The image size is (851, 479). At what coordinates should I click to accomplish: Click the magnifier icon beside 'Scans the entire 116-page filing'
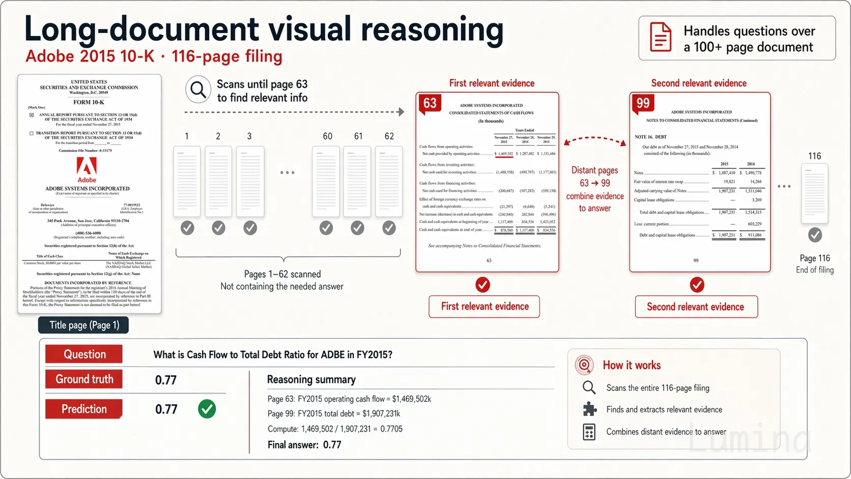pyautogui.click(x=589, y=388)
